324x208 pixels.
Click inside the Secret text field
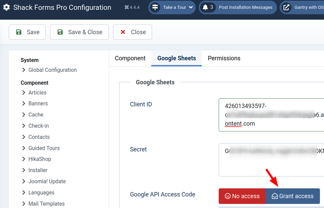[271, 160]
